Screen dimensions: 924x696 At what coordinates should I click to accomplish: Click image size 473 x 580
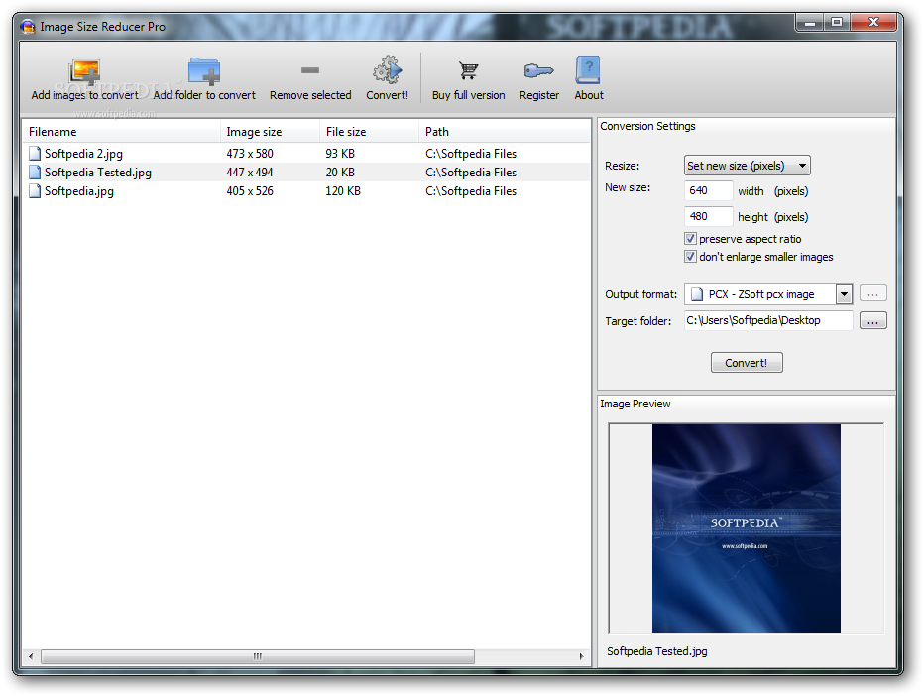point(250,154)
